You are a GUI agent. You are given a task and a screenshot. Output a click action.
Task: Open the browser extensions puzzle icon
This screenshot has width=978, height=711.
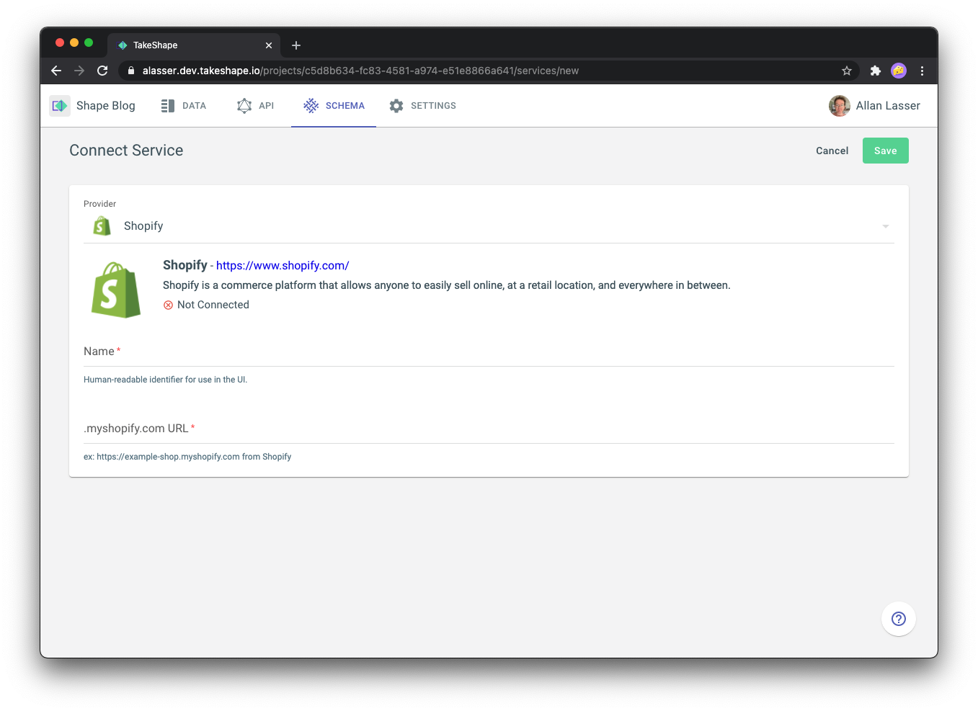tap(876, 71)
